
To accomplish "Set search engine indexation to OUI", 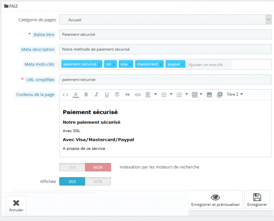I will coord(72,168).
